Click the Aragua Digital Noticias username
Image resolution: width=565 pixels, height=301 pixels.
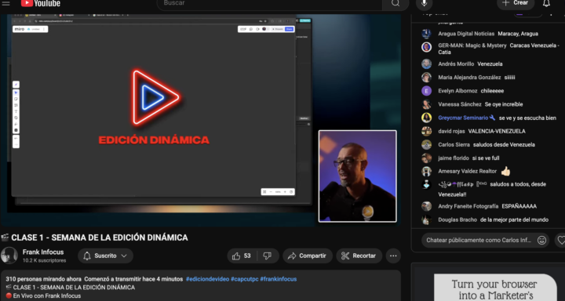coord(466,34)
